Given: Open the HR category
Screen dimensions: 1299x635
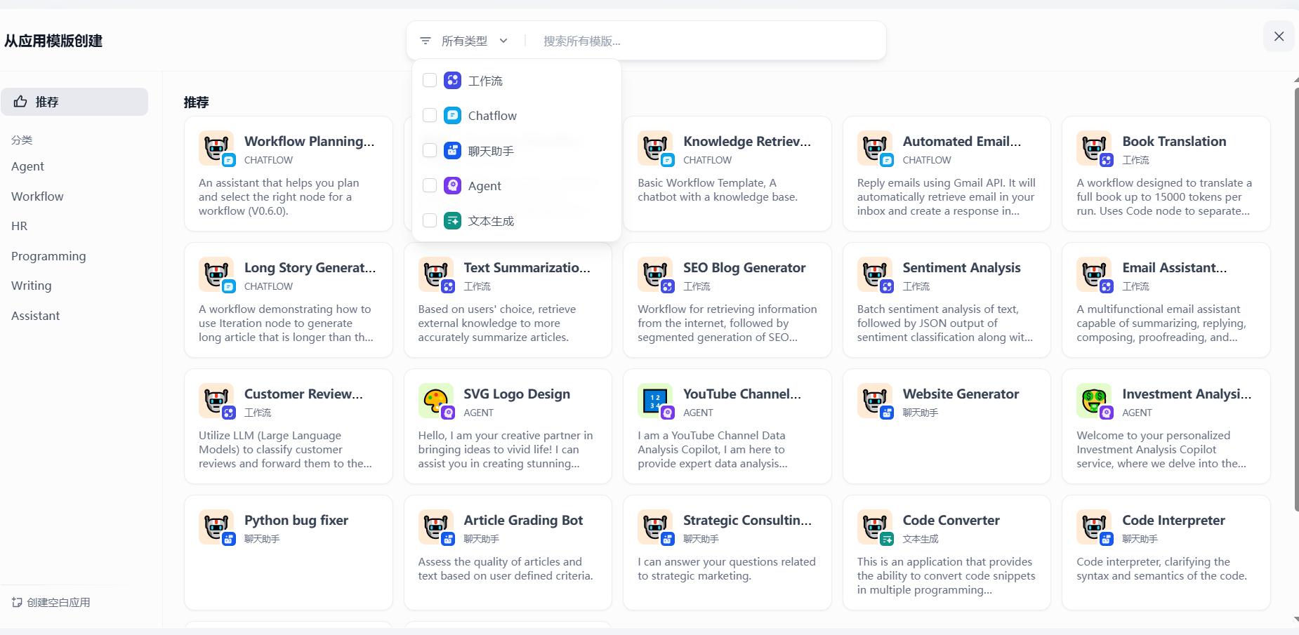Looking at the screenshot, I should (x=19, y=226).
